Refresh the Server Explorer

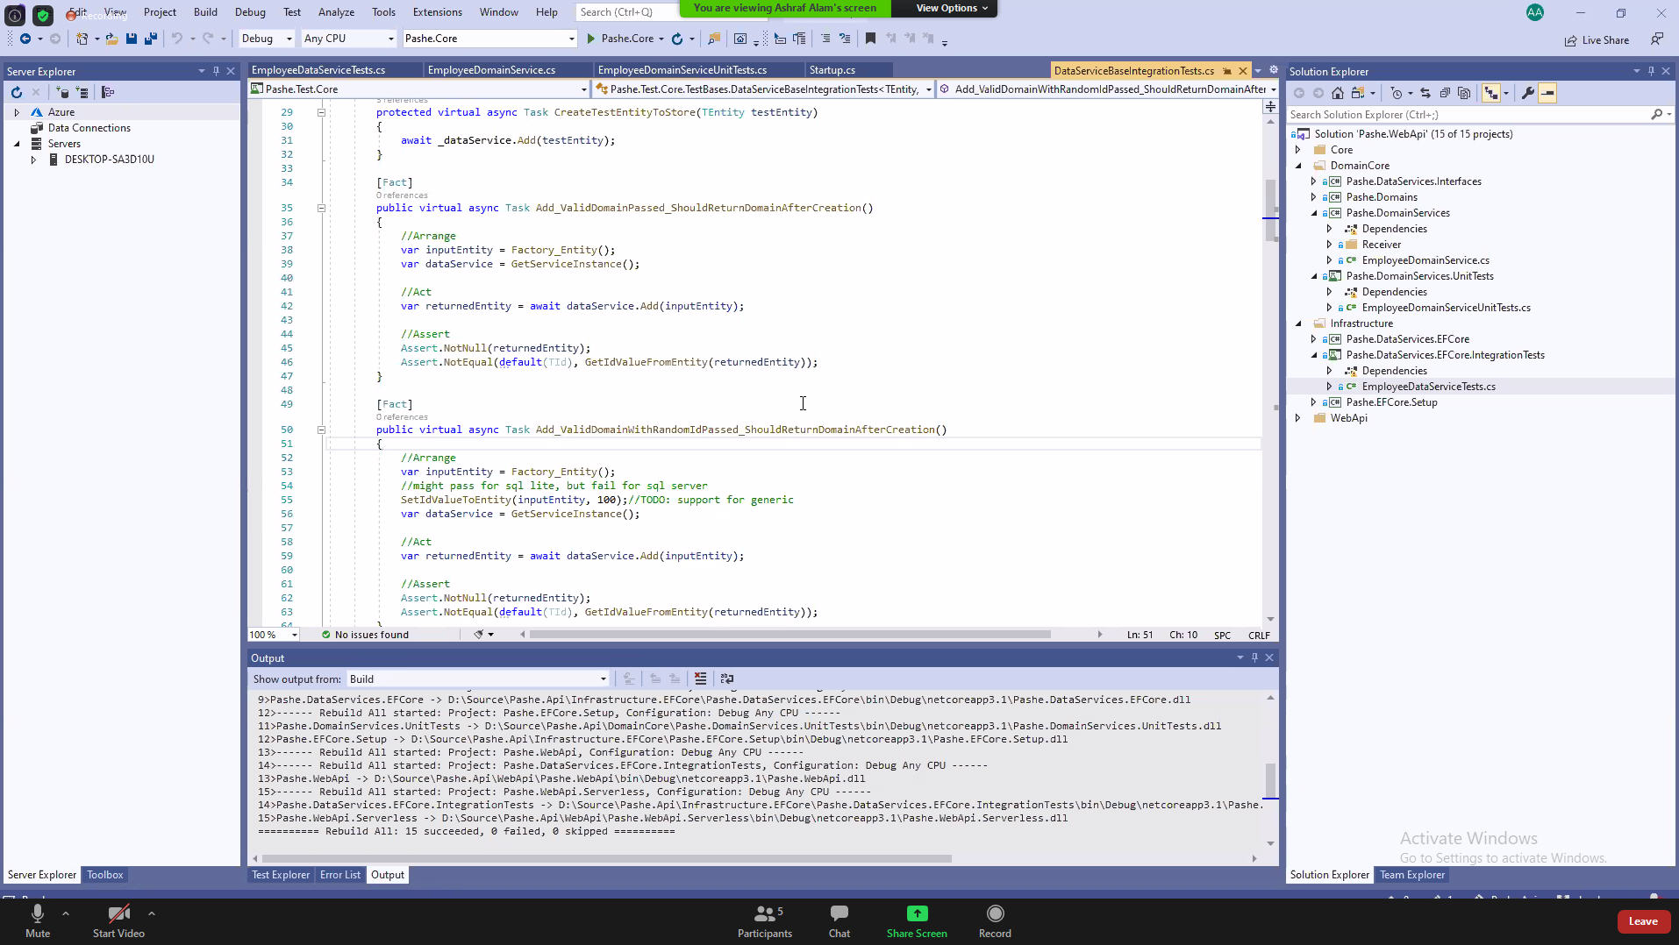coord(16,92)
